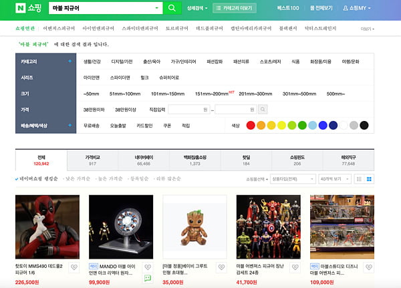This screenshot has height=288, width=401.
Task: Pick the light blue color swatch
Action: click(x=313, y=126)
